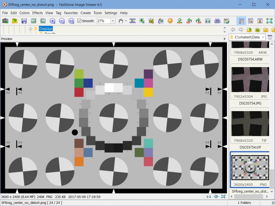The height and width of the screenshot is (206, 275).
Task: Print the image using the printer icon
Action: tap(217, 21)
